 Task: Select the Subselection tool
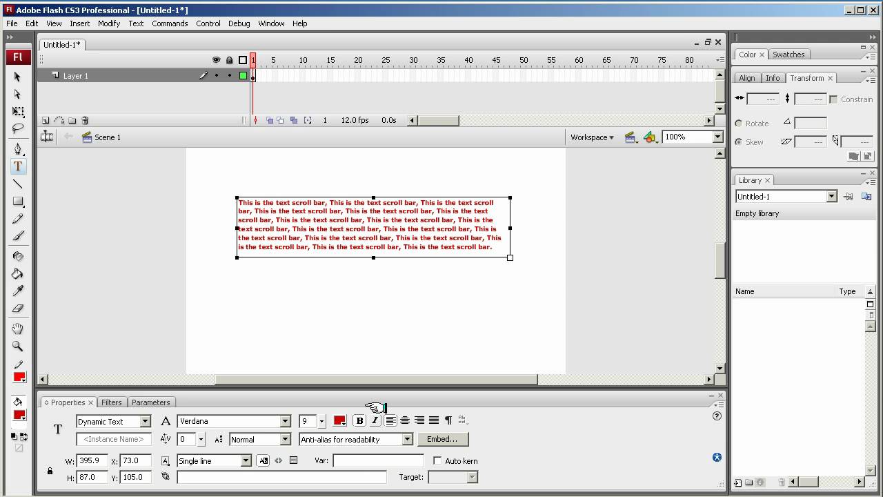coord(18,94)
